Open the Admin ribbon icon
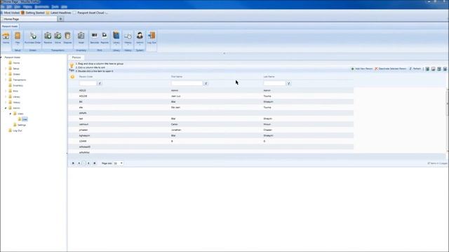This screenshot has width=449, height=252. pyautogui.click(x=140, y=38)
